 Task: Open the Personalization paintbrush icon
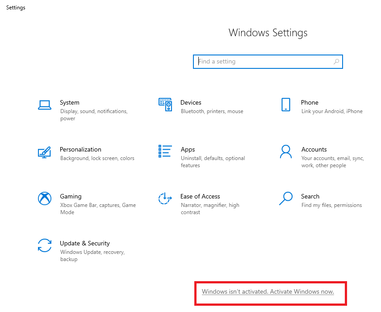(x=44, y=152)
